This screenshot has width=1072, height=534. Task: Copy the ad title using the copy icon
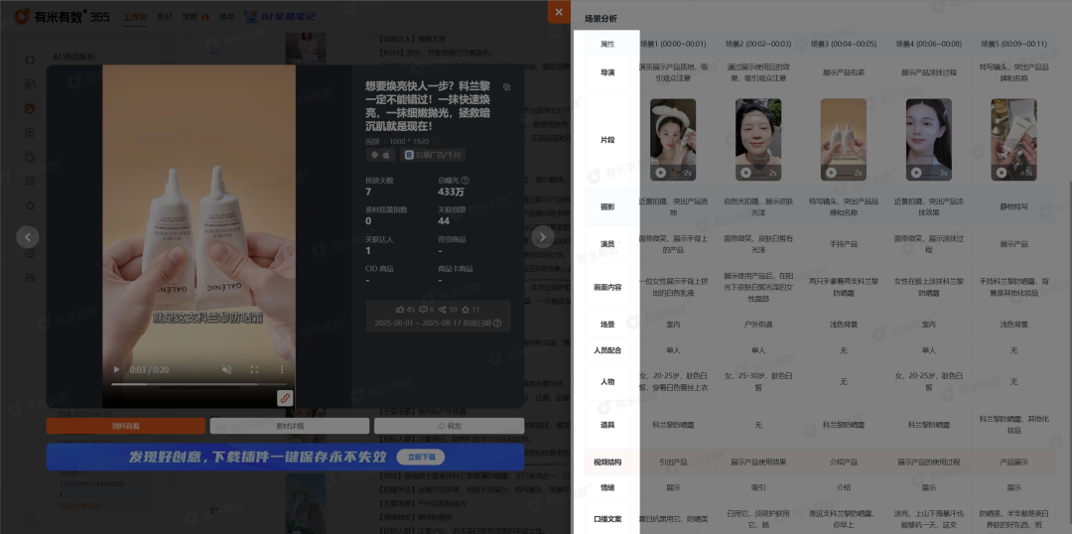pyautogui.click(x=507, y=87)
